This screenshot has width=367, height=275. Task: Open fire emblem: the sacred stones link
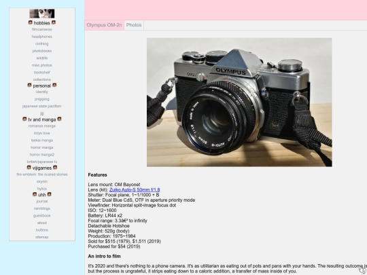pyautogui.click(x=42, y=175)
